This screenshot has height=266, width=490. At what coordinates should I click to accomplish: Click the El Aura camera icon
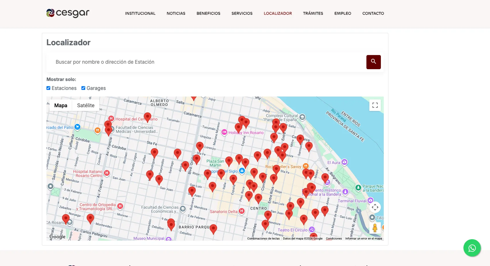click(x=344, y=162)
